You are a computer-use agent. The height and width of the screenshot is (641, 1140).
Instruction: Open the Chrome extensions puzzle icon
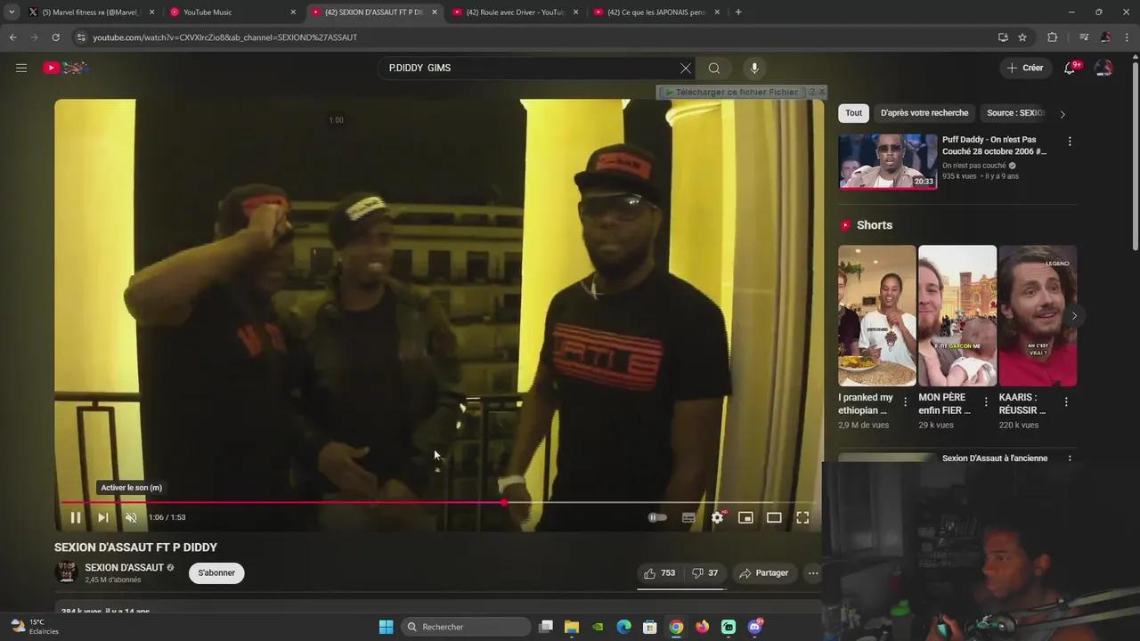pos(1053,37)
